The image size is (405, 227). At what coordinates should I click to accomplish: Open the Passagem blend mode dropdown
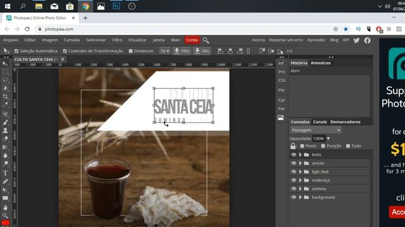coord(316,130)
